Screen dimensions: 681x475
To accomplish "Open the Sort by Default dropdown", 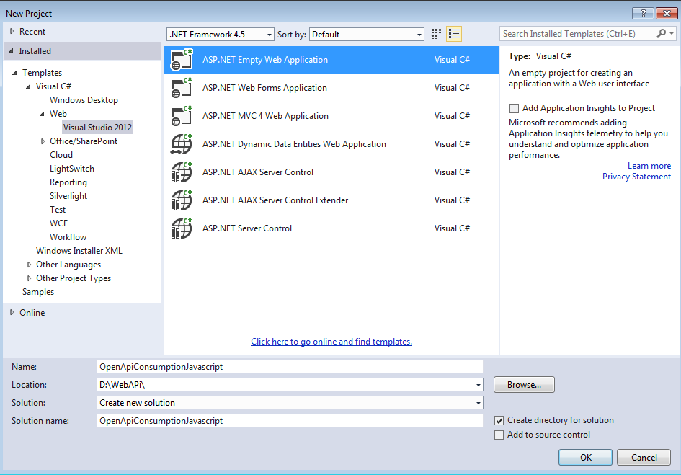I will pos(367,35).
